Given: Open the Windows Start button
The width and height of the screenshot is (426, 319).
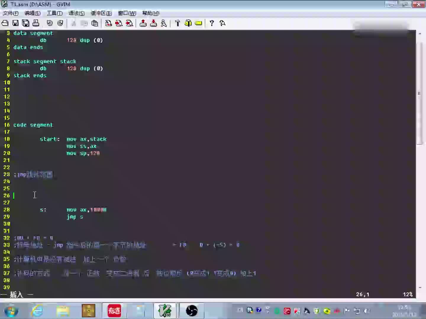Looking at the screenshot, I should 11,311.
